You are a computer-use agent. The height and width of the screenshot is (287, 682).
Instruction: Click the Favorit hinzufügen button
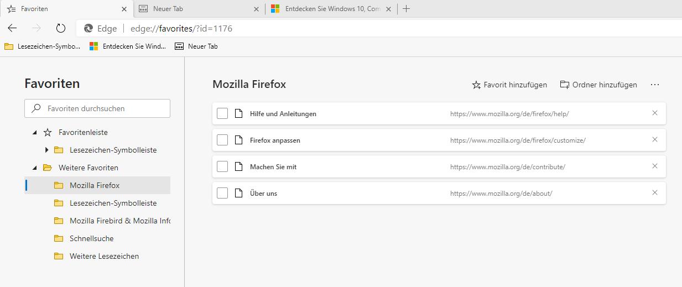pos(509,85)
